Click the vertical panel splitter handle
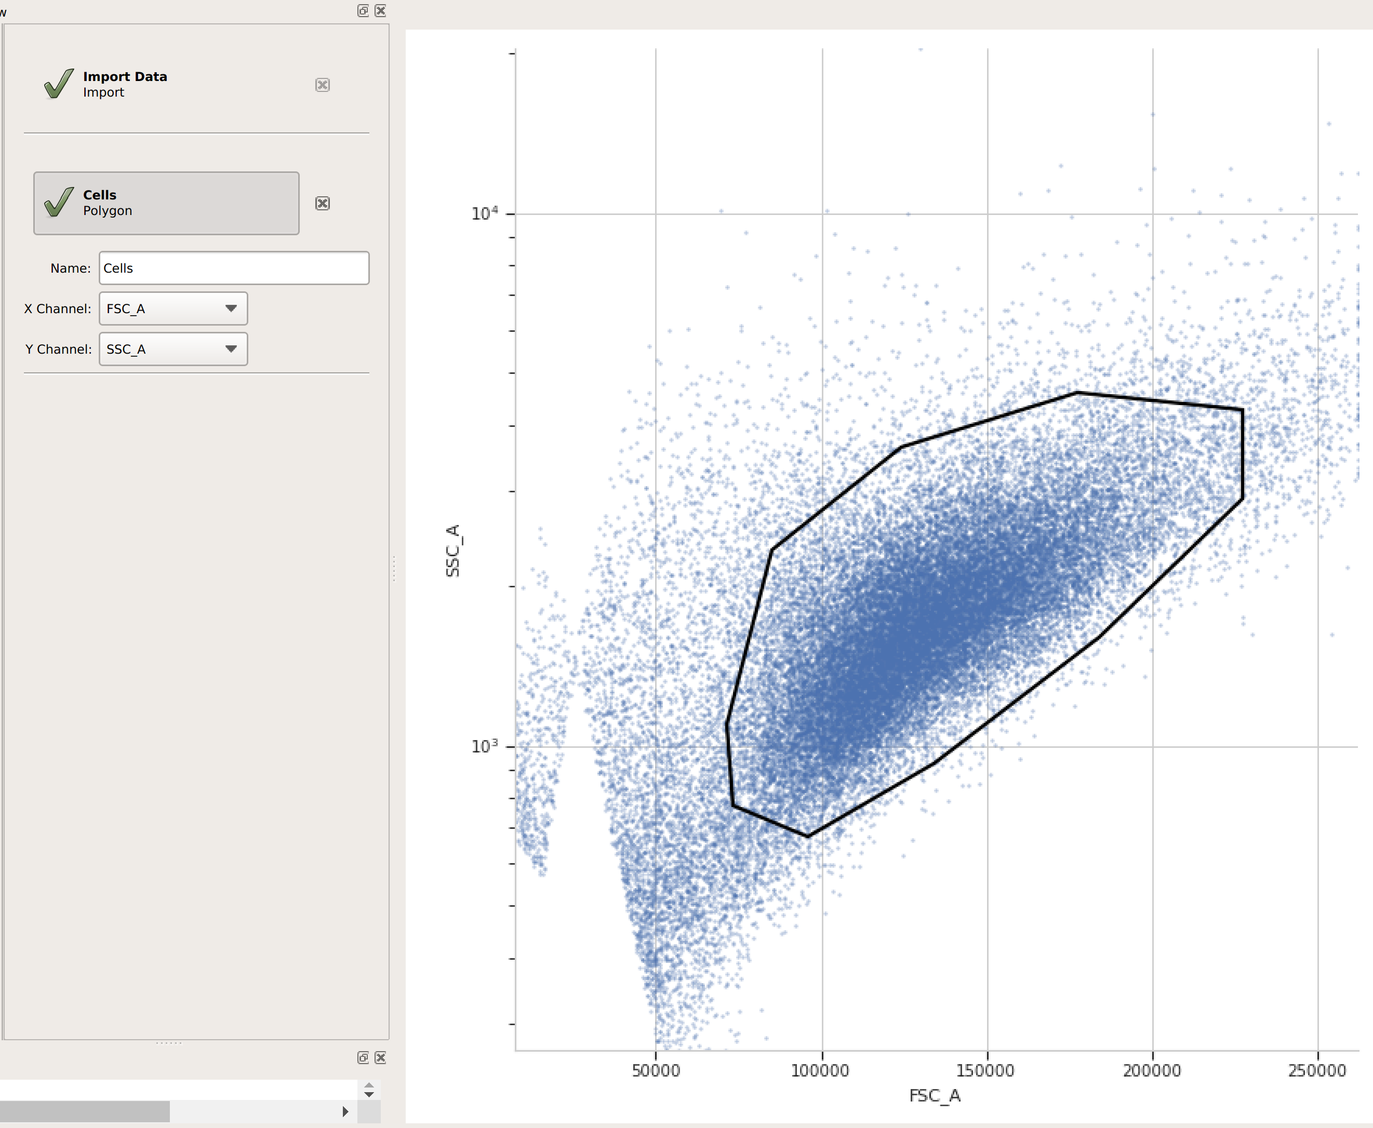The width and height of the screenshot is (1373, 1128). [x=394, y=569]
